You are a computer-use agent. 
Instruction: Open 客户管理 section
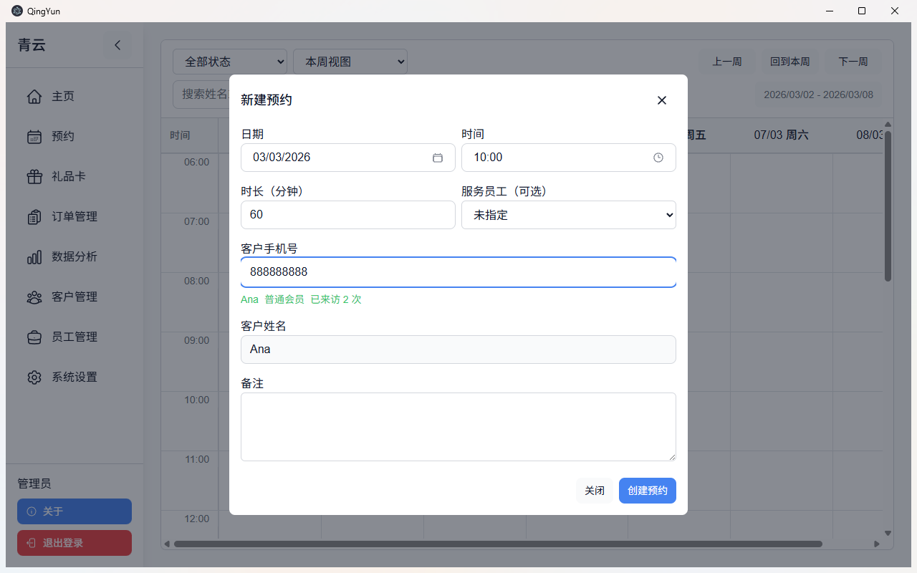click(75, 297)
